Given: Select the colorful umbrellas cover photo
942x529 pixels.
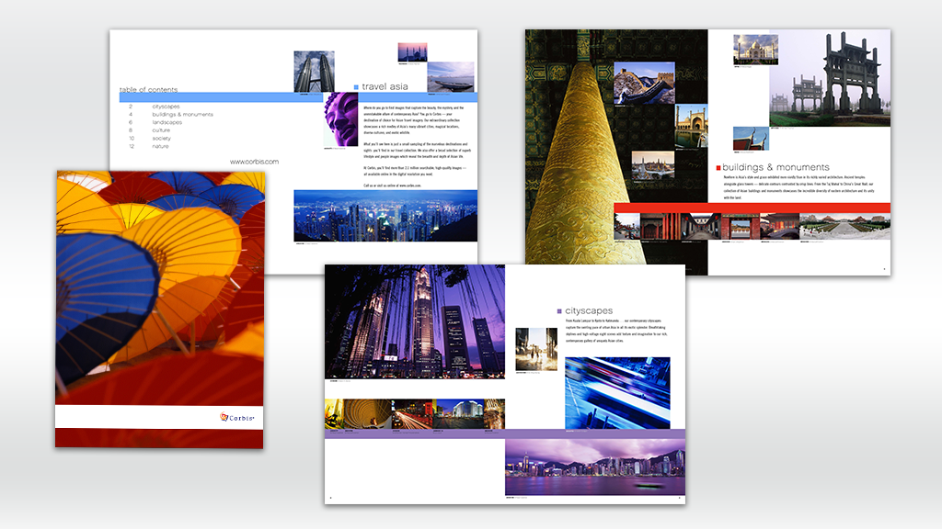Looking at the screenshot, I should click(x=160, y=287).
